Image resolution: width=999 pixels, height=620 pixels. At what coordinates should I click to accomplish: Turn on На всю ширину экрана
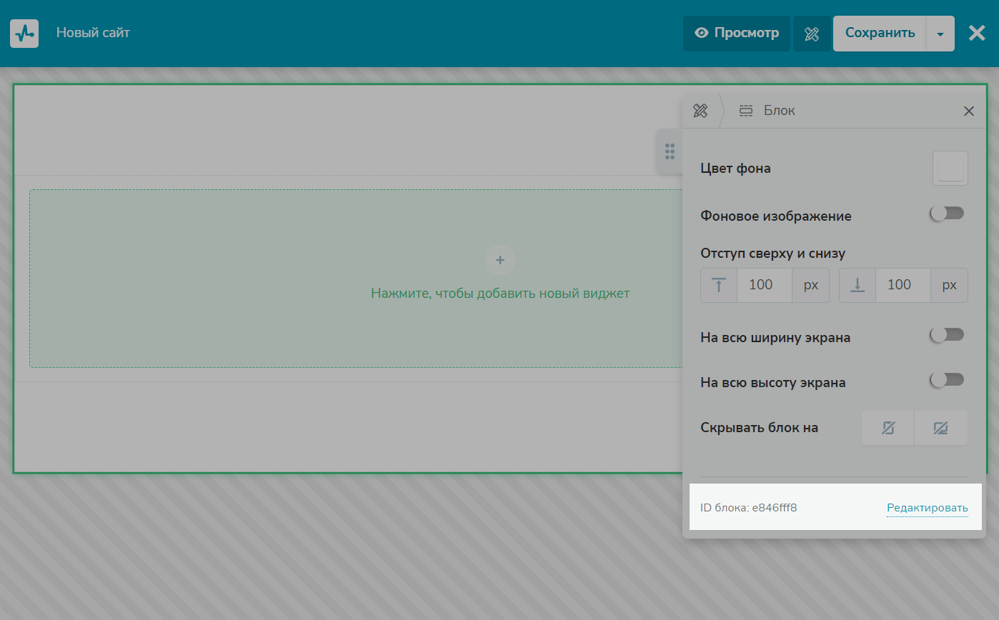tap(948, 335)
